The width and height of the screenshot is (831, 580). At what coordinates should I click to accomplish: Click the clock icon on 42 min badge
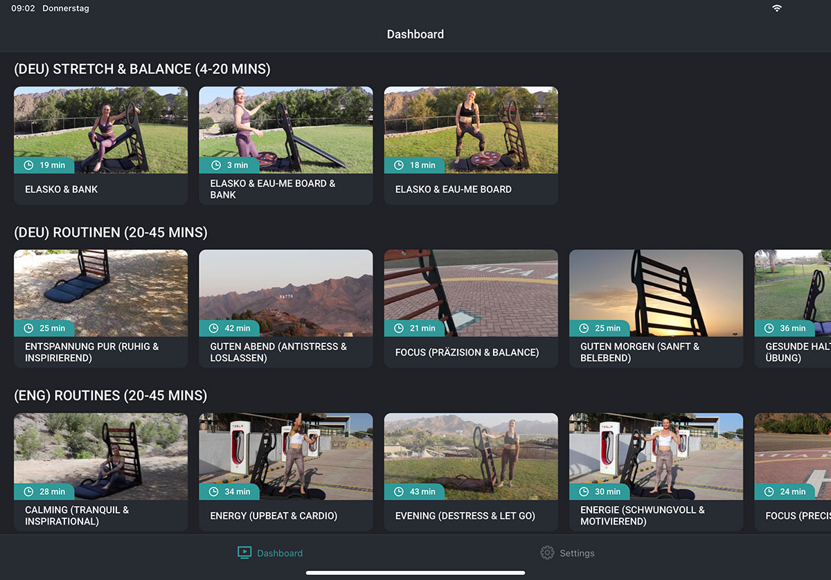[x=213, y=329]
